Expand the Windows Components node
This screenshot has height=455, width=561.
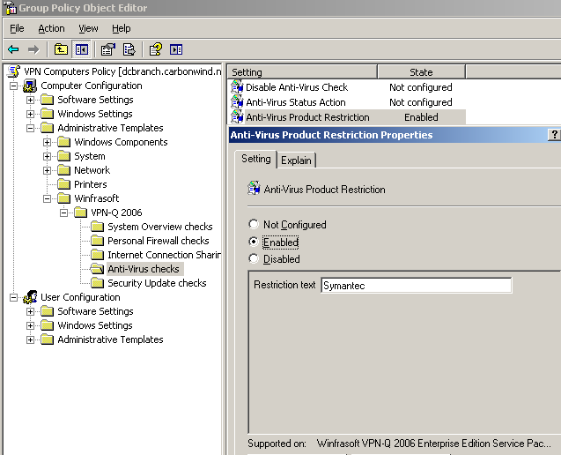48,142
